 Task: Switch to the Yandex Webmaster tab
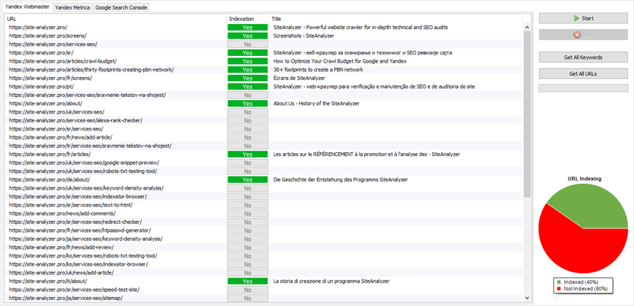[27, 7]
